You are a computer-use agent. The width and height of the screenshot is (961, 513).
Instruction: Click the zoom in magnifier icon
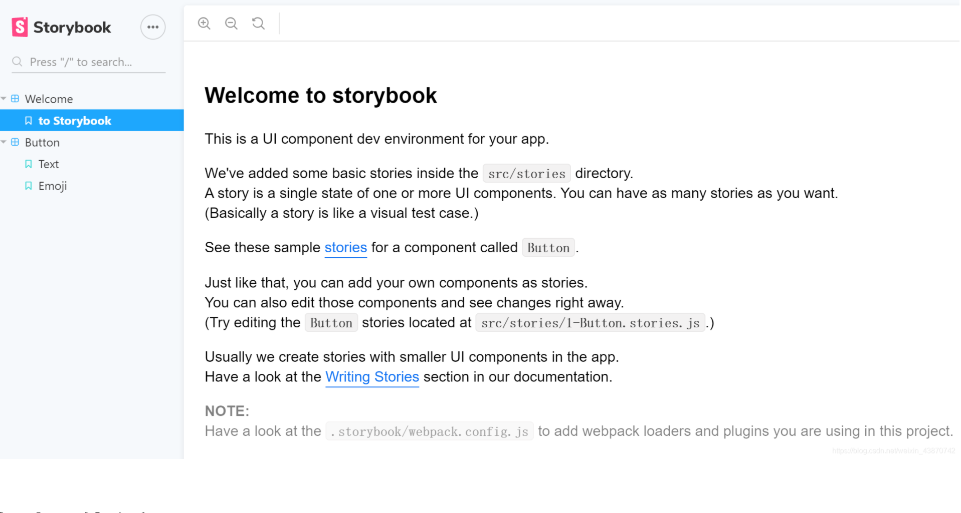point(204,23)
